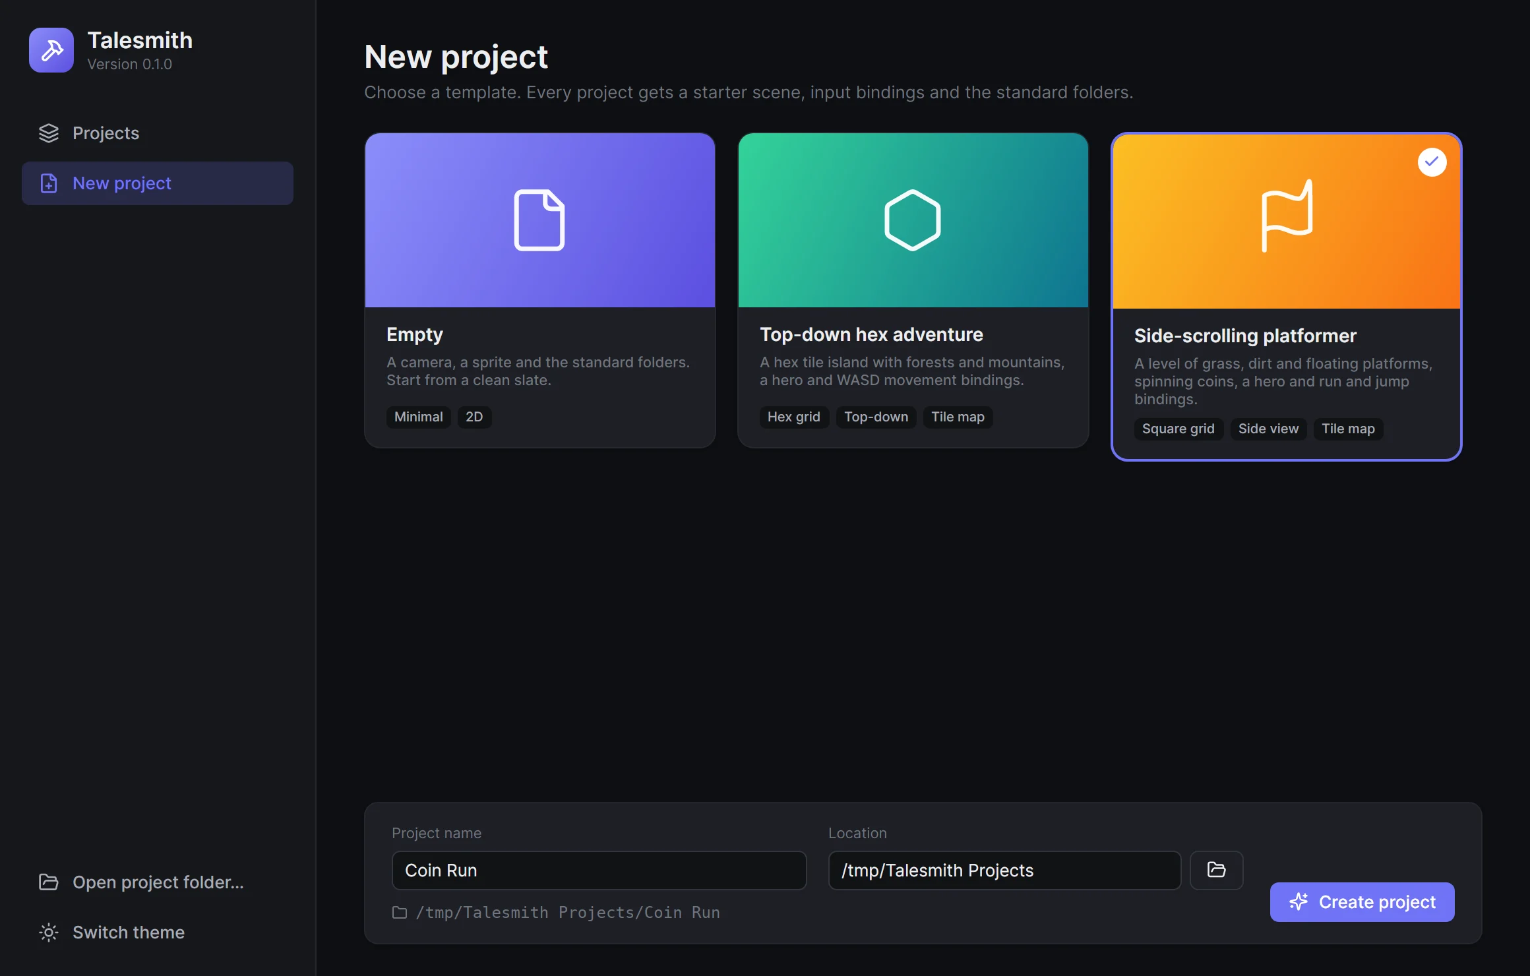Browse for location with folder button
This screenshot has width=1530, height=976.
(1217, 870)
